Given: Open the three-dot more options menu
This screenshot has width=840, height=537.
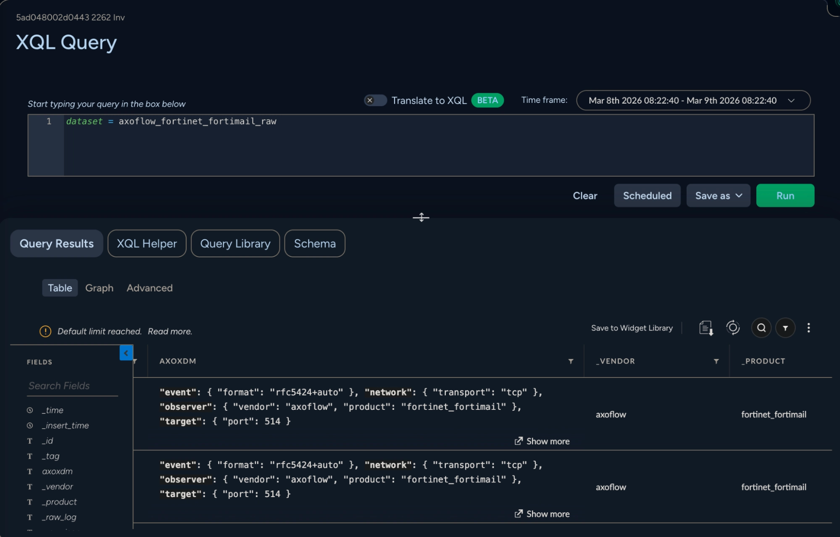Looking at the screenshot, I should pos(808,328).
